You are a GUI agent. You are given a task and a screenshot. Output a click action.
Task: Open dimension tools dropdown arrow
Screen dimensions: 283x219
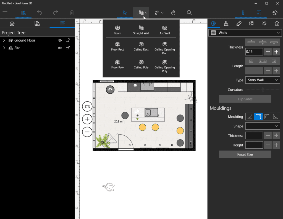[x=162, y=13]
